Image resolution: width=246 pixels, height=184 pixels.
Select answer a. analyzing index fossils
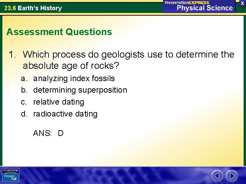[x=68, y=78]
